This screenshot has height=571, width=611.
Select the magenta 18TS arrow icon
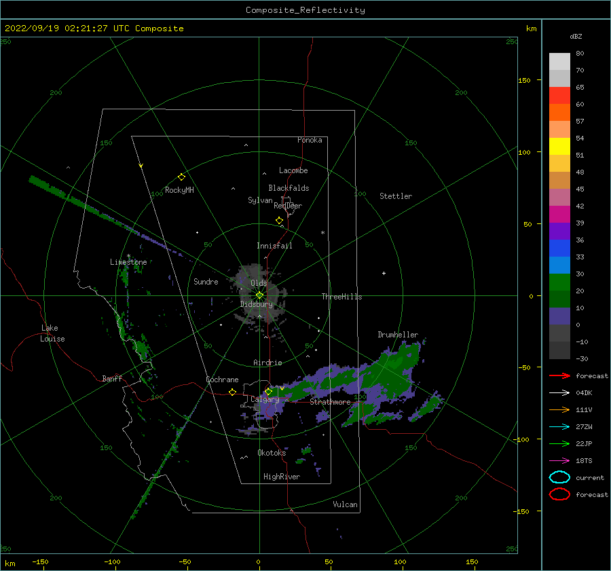[559, 461]
